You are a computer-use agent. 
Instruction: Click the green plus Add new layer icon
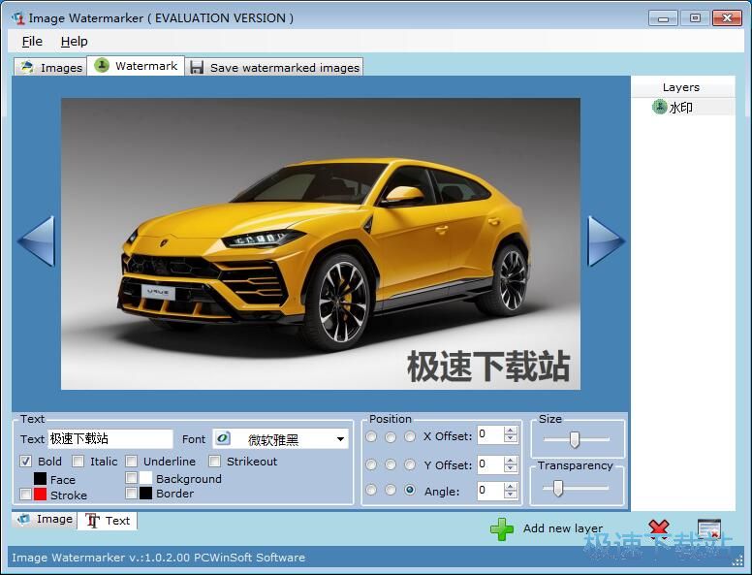pos(502,528)
